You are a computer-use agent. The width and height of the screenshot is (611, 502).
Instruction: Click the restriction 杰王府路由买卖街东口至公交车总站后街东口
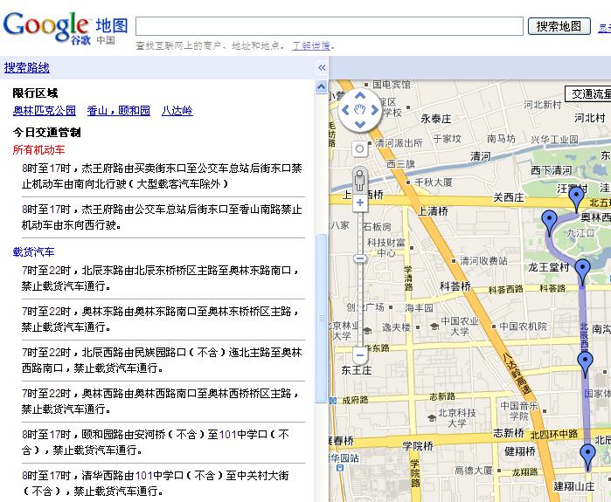point(162,175)
